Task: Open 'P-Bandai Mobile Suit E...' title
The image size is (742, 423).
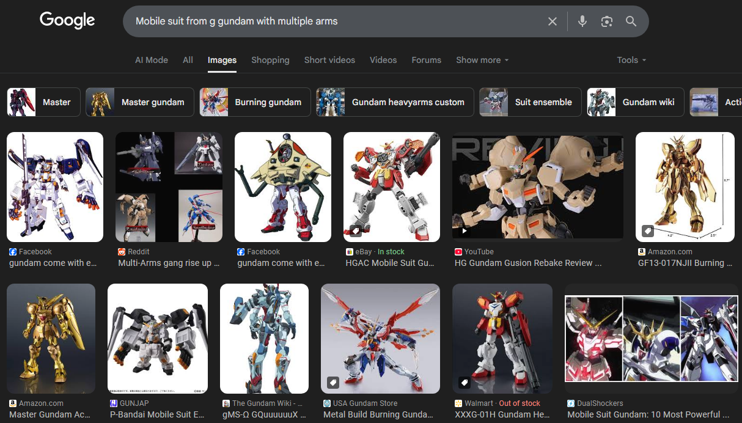Action: tap(157, 414)
